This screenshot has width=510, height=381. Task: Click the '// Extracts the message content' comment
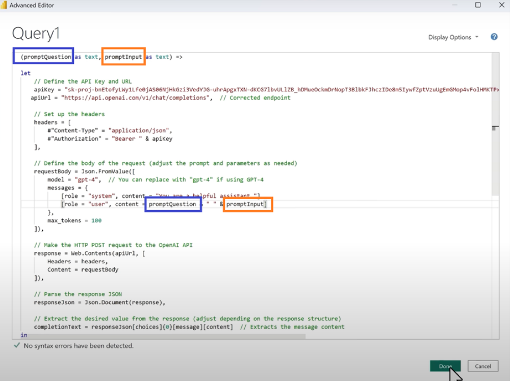(x=292, y=326)
